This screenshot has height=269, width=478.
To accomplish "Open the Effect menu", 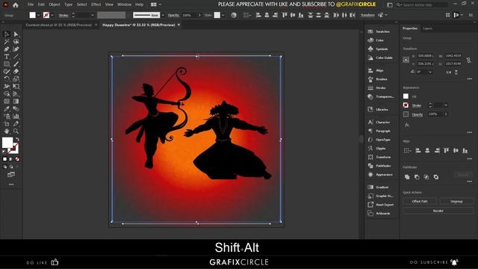I will pyautogui.click(x=96, y=4).
